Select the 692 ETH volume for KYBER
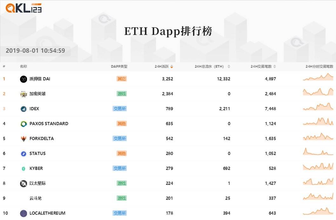This screenshot has height=220, width=336. pos(226,168)
